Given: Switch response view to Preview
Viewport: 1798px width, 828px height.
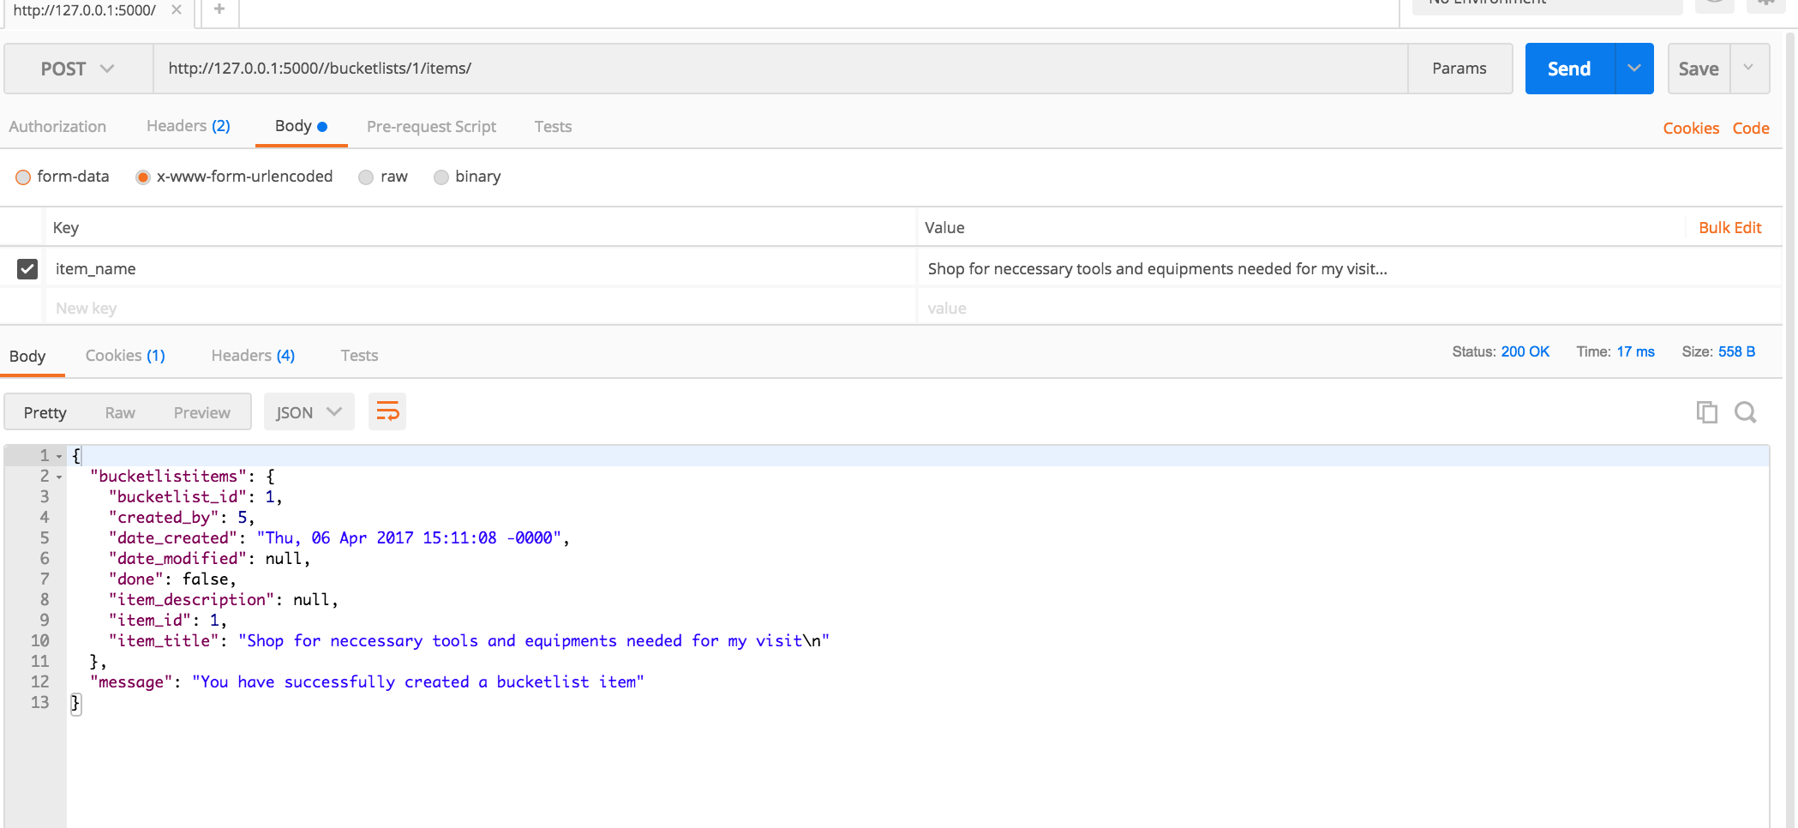Looking at the screenshot, I should [x=201, y=412].
